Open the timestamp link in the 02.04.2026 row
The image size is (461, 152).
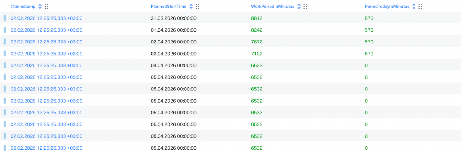pos(46,42)
